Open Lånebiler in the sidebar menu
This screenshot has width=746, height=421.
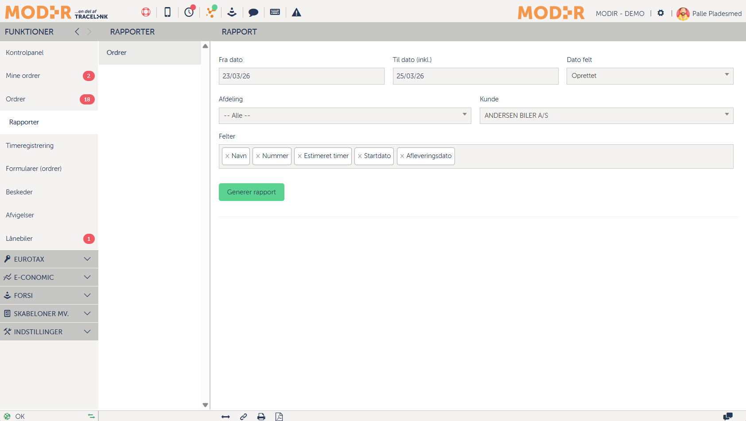point(19,239)
